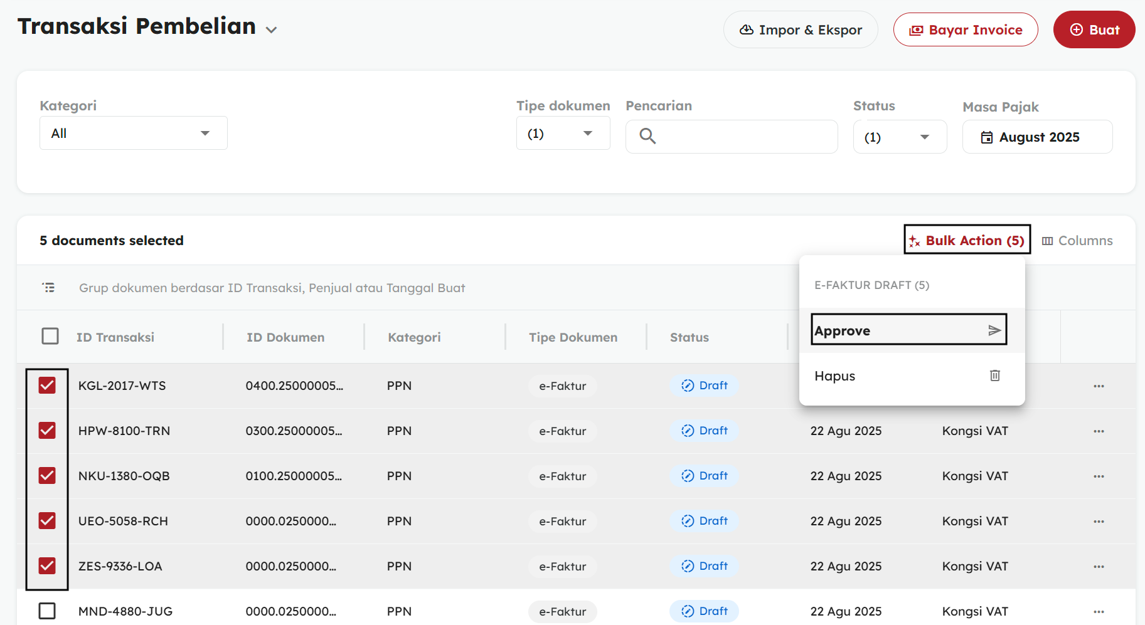Toggle the select-all header checkbox
This screenshot has height=625, width=1145.
click(x=50, y=336)
